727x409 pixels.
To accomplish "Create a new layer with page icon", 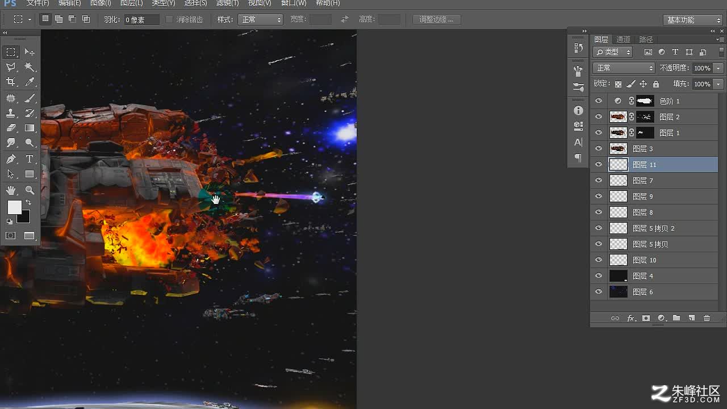I will pyautogui.click(x=691, y=318).
